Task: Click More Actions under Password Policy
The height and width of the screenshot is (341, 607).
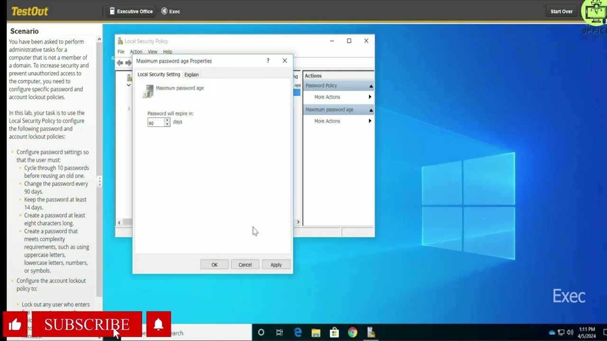Action: [327, 97]
